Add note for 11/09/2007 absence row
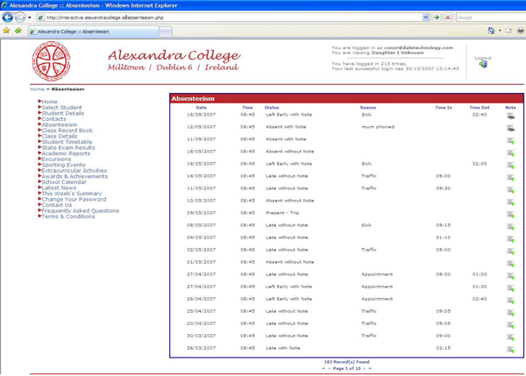 click(x=510, y=140)
